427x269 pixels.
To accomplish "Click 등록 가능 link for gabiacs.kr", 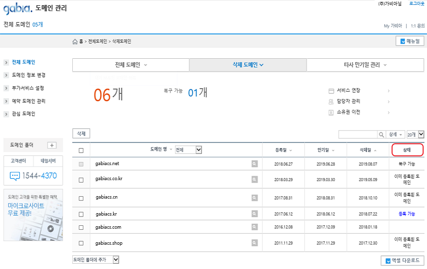I will coord(407,214).
